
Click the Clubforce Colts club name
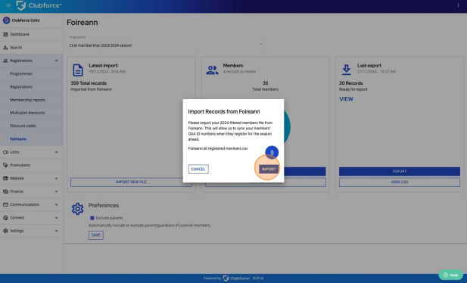click(x=26, y=20)
